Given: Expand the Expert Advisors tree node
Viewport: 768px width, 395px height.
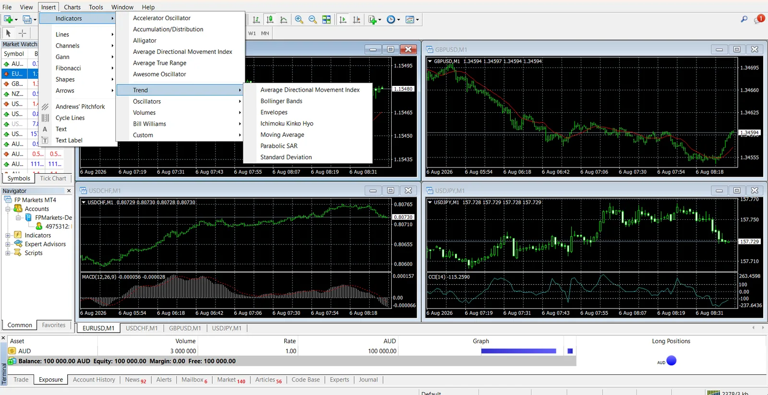Looking at the screenshot, I should tap(8, 244).
